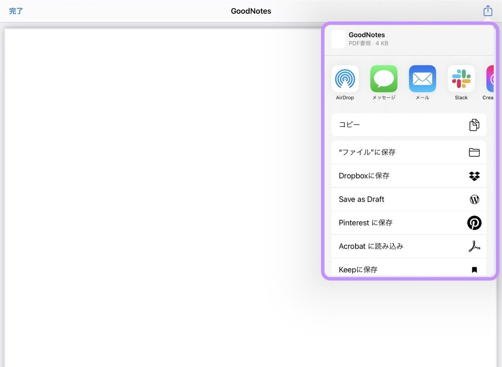Select Dropboxに保存 option

point(409,176)
